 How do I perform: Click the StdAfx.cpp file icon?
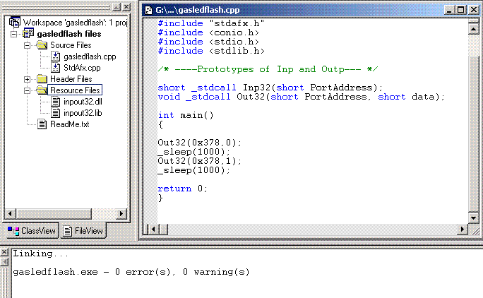[x=56, y=68]
